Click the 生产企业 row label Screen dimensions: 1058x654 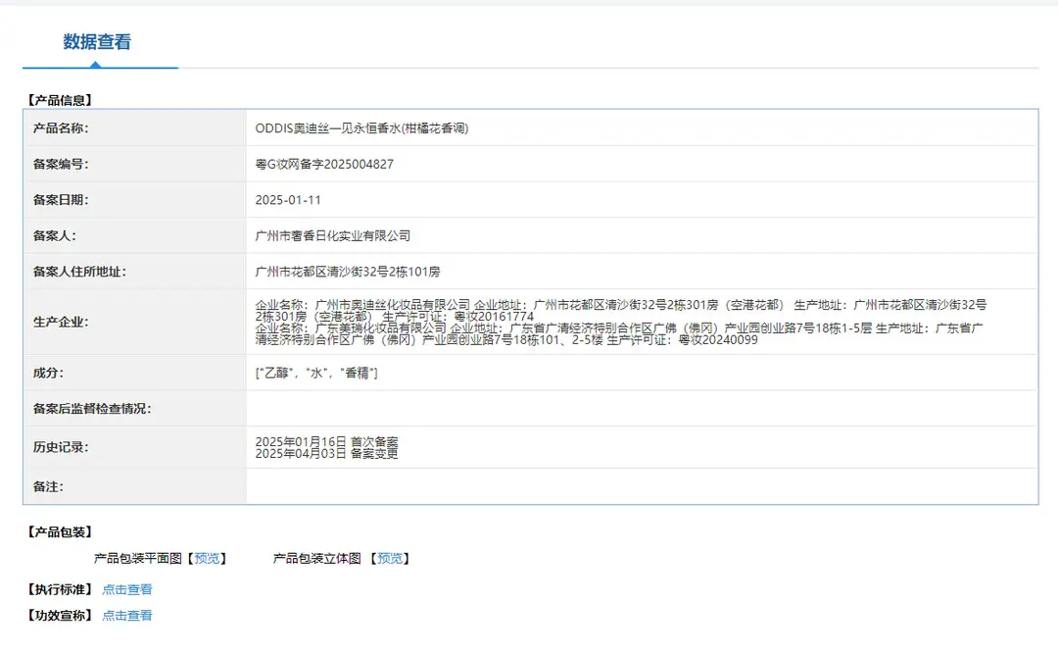[61, 323]
